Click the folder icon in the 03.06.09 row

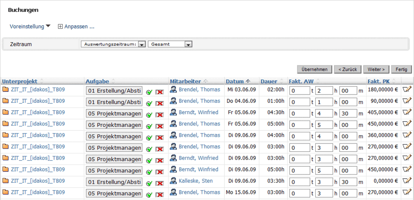[5, 90]
